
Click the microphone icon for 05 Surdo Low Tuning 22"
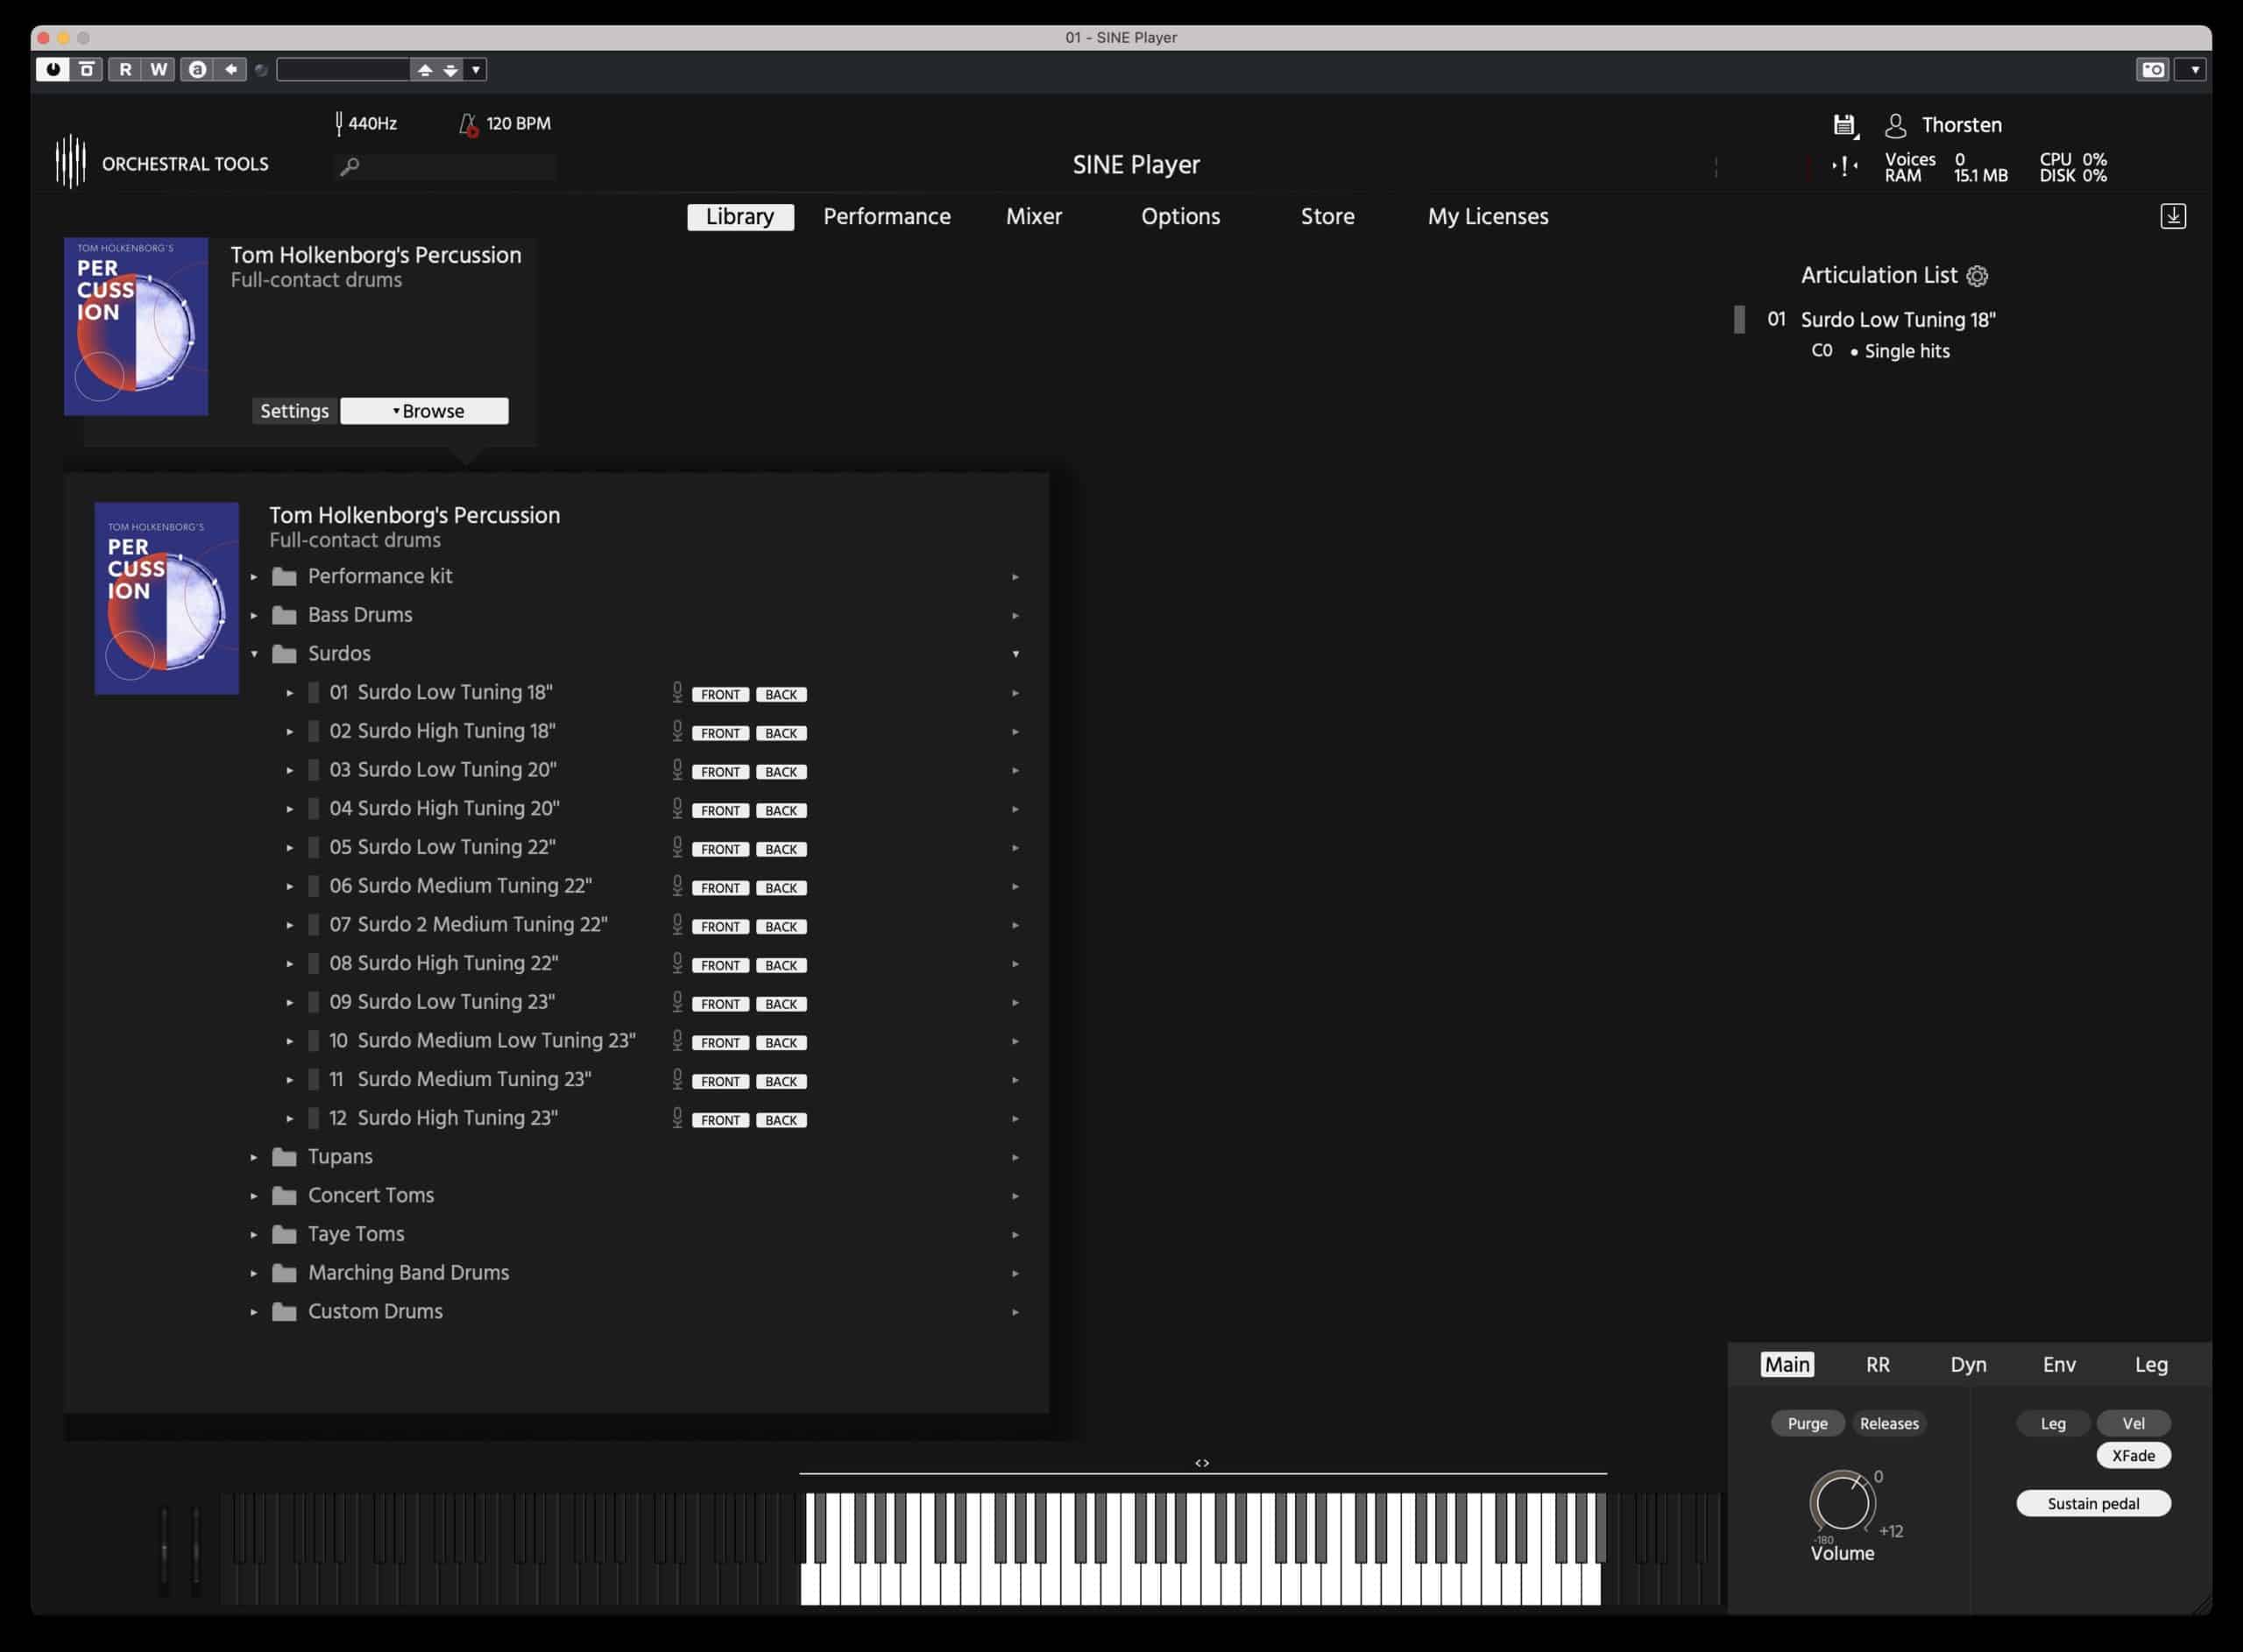(x=677, y=847)
